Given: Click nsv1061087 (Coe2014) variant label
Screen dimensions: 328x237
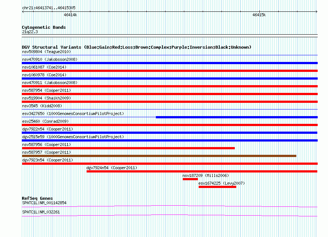Looking at the screenshot, I should pos(44,67).
